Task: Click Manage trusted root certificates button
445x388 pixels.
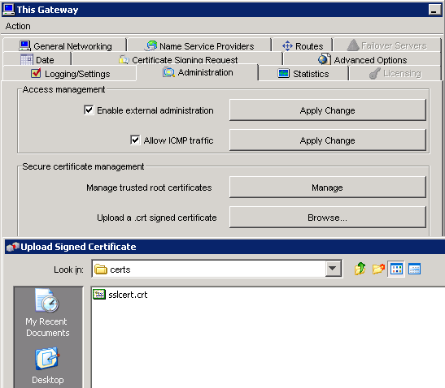Action: 328,188
